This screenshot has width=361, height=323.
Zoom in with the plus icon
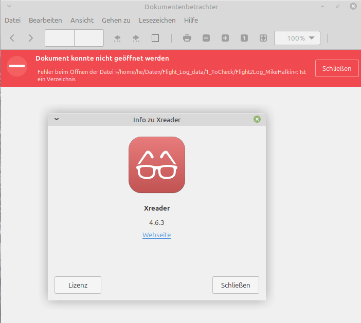(x=225, y=38)
